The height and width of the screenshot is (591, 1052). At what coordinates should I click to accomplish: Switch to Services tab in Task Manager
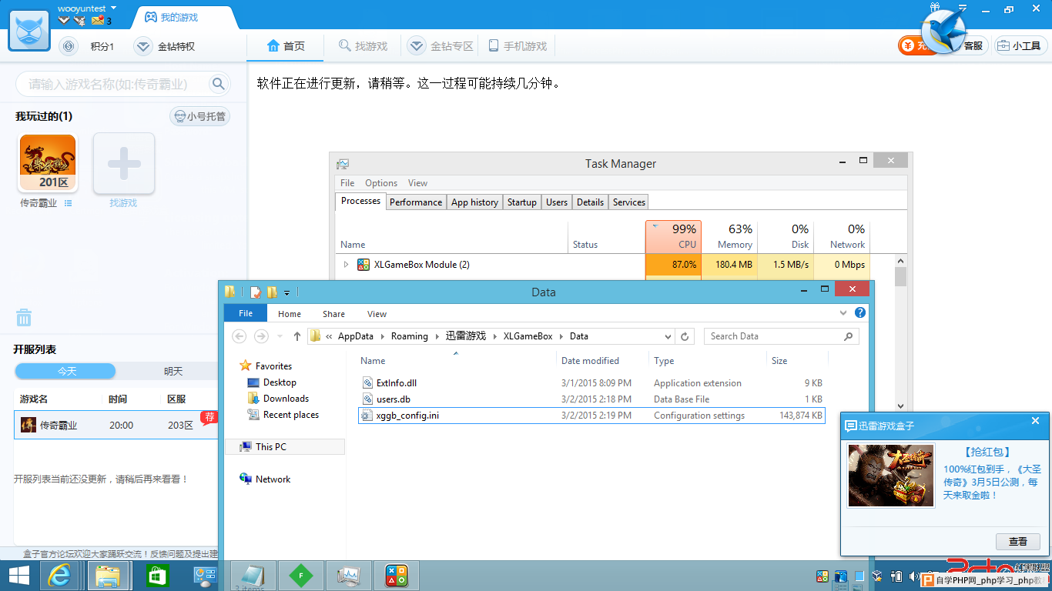coord(628,202)
